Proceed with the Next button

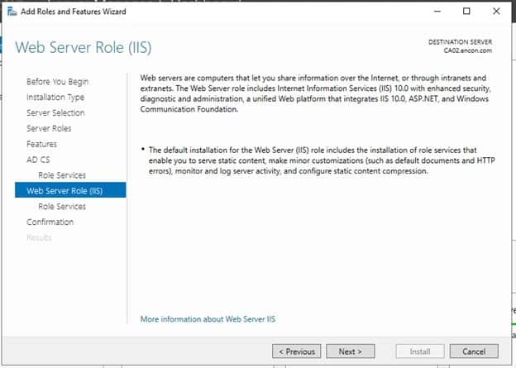click(351, 351)
